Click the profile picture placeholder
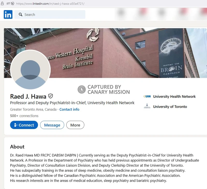Image resolution: width=207 pixels, height=189 pixels. coord(31,70)
